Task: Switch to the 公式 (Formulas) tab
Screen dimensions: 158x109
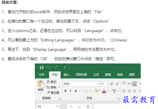Action: point(96,75)
